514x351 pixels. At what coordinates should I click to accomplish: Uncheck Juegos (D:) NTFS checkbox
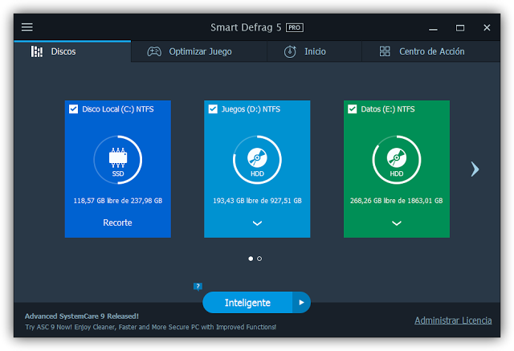click(213, 108)
